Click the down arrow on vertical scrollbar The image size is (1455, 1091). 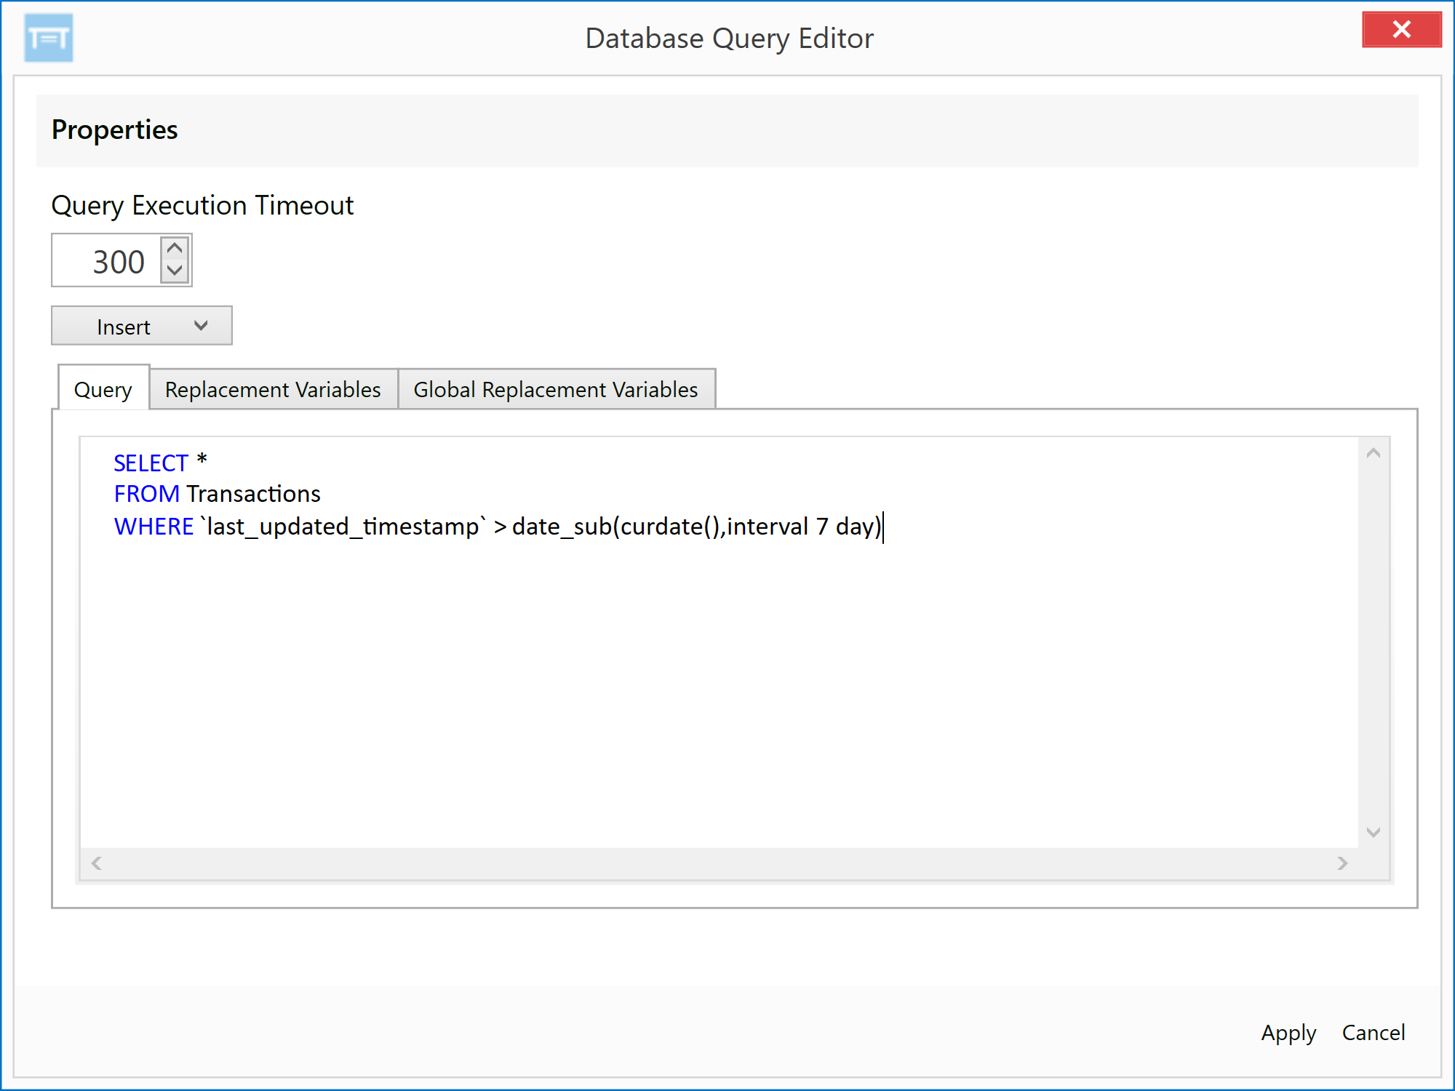(x=1372, y=833)
